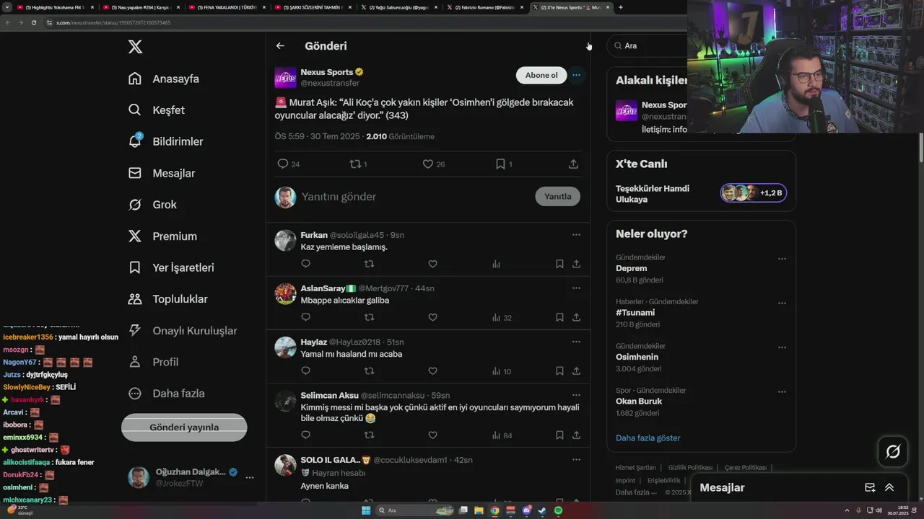The height and width of the screenshot is (519, 924).
Task: Repost AslanSaray's reply
Action: (369, 317)
